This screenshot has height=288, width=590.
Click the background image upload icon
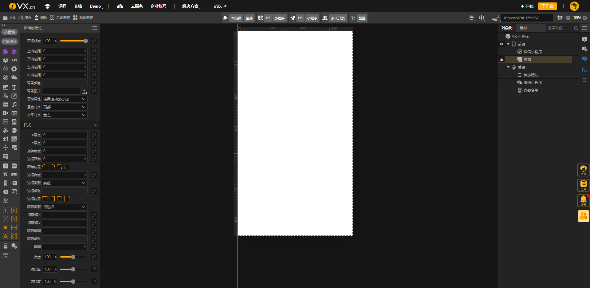click(84, 91)
